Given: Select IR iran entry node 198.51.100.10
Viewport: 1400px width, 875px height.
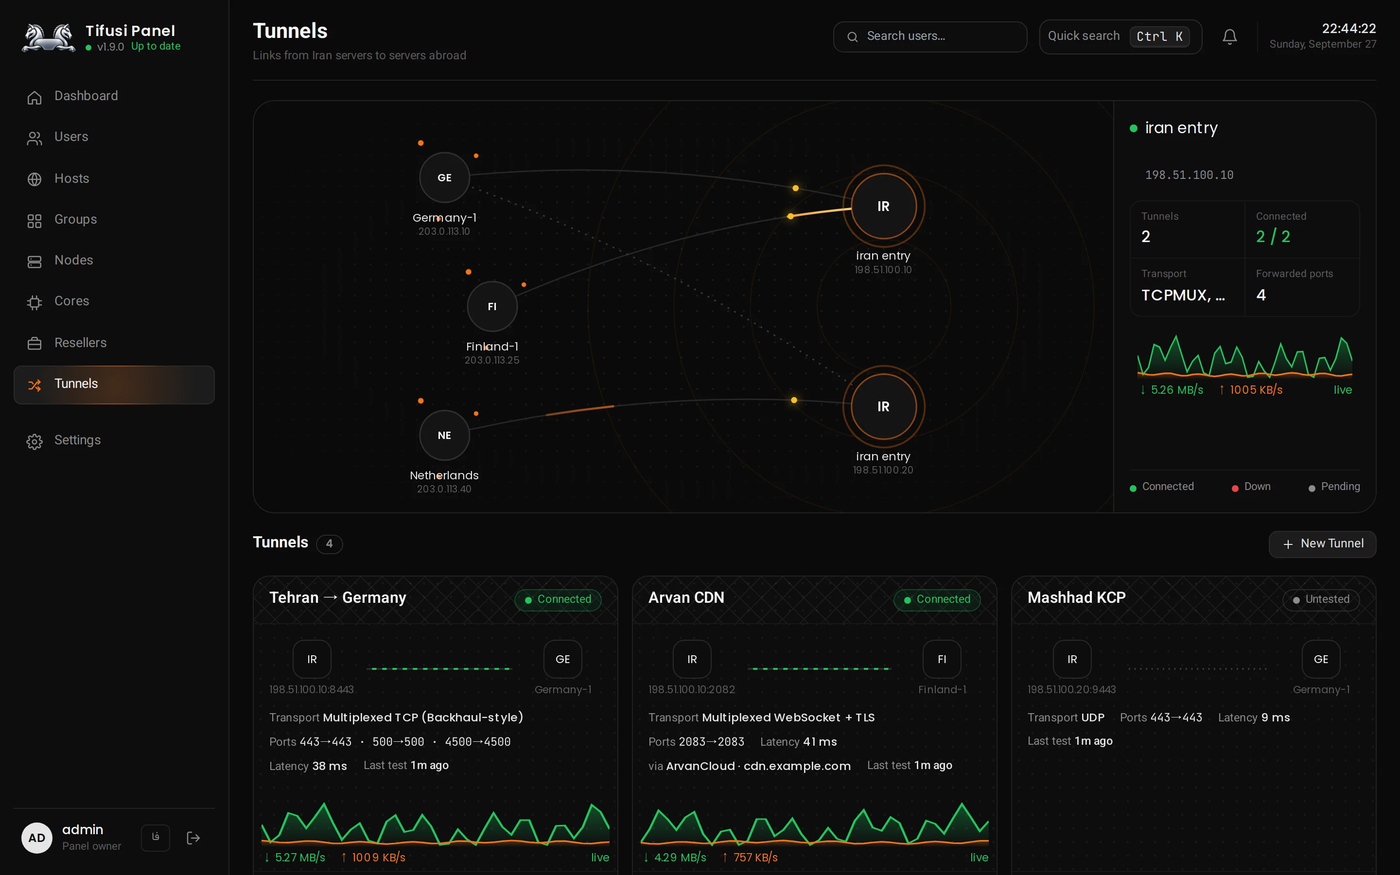Looking at the screenshot, I should click(883, 207).
